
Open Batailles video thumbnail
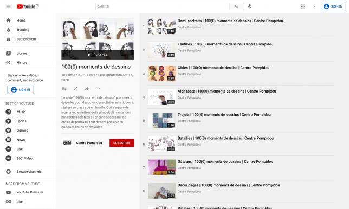tap(162, 145)
